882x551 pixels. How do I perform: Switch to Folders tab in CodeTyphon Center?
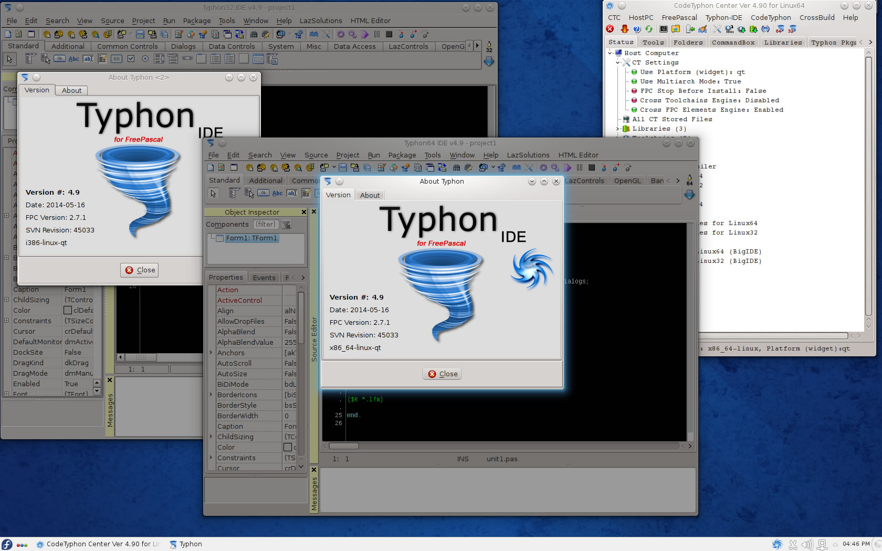688,43
